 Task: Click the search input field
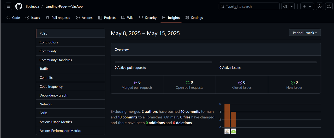point(249,7)
